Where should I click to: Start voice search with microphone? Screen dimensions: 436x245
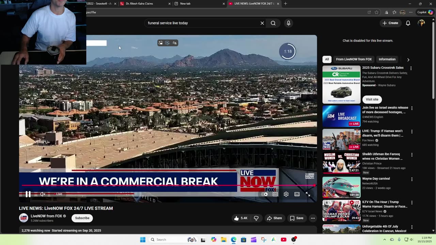pos(289,23)
